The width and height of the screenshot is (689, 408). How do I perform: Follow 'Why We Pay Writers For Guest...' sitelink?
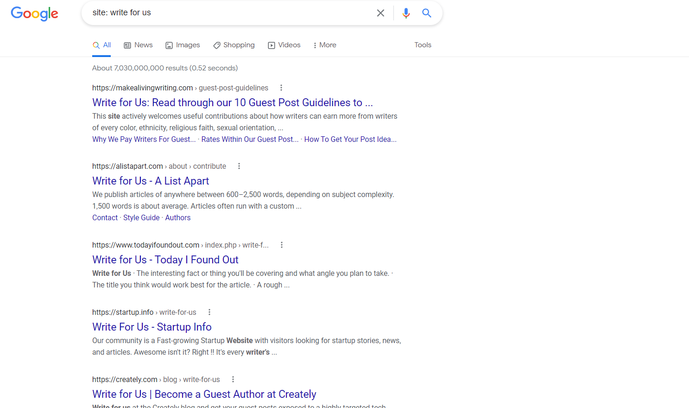point(144,139)
